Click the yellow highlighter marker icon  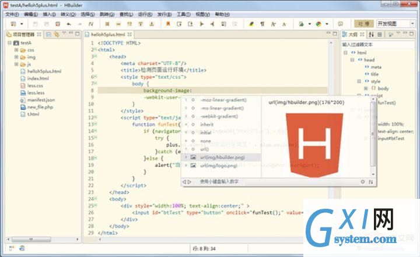click(x=251, y=24)
